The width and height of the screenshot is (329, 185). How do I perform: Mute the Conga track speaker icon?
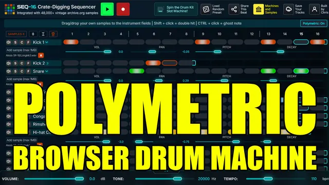click(x=9, y=116)
